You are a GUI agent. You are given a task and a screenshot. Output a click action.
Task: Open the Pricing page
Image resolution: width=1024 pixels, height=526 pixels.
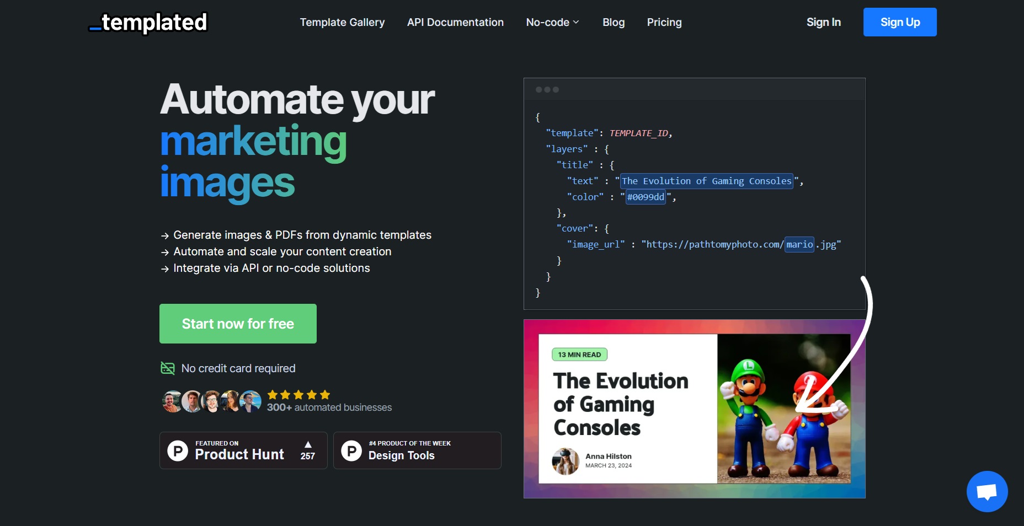tap(664, 23)
